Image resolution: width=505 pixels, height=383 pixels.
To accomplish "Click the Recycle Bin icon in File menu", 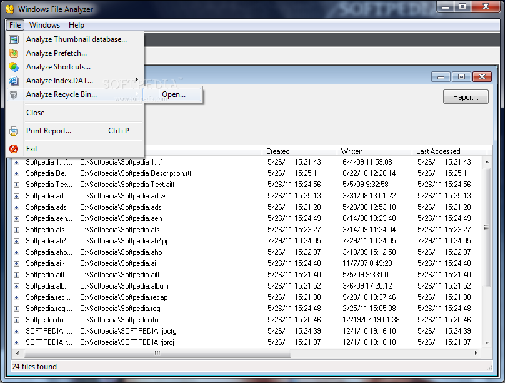I will pyautogui.click(x=14, y=94).
